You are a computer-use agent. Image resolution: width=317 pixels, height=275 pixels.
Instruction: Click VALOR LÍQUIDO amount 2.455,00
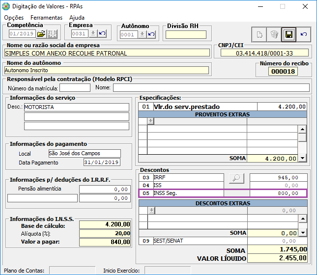(277, 258)
